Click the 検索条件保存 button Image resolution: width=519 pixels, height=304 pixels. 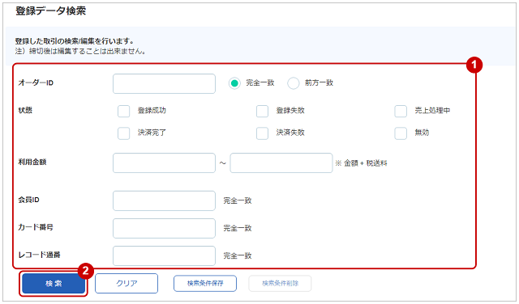pyautogui.click(x=205, y=284)
